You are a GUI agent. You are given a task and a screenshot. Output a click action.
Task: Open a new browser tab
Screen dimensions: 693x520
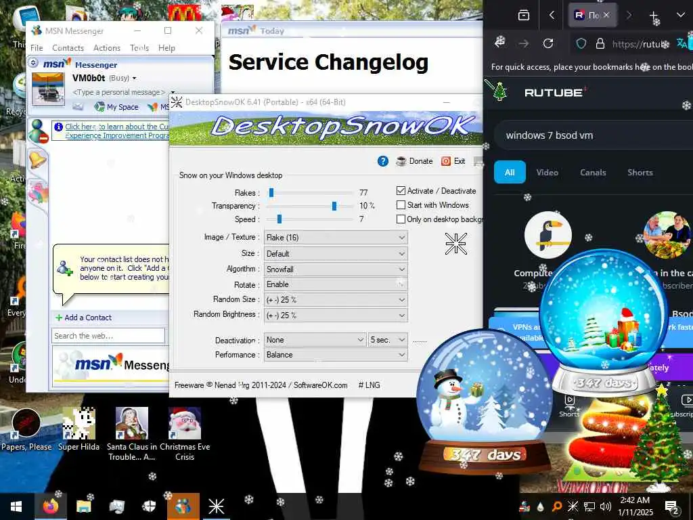click(x=654, y=16)
